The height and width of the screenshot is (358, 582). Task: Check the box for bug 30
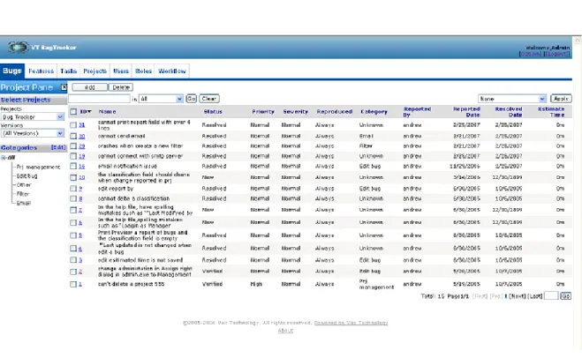[x=73, y=137]
